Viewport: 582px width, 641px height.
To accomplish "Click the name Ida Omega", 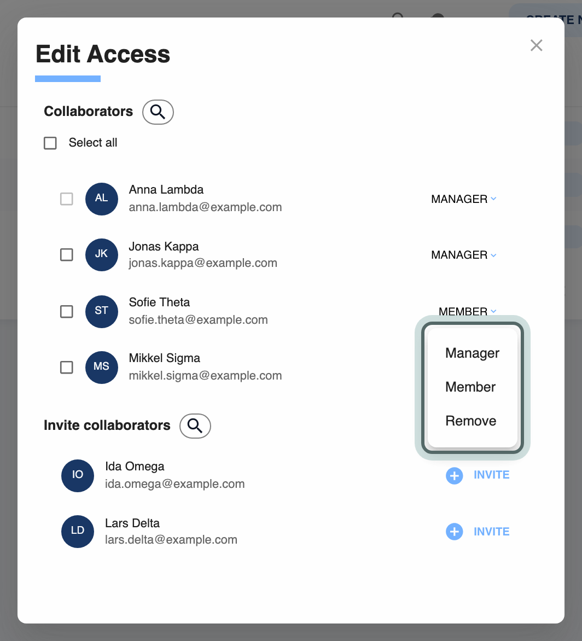I will 135,467.
